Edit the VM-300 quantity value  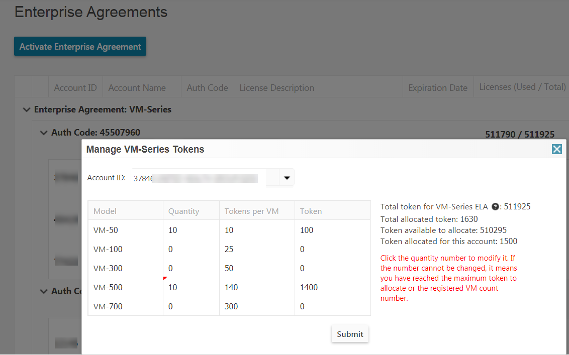point(170,268)
